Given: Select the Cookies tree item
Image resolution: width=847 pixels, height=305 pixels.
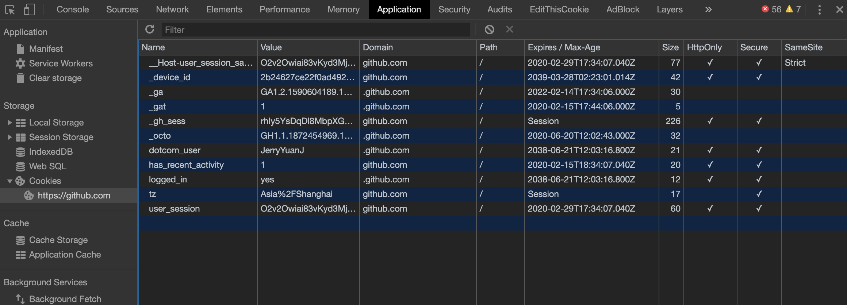Looking at the screenshot, I should 45,181.
